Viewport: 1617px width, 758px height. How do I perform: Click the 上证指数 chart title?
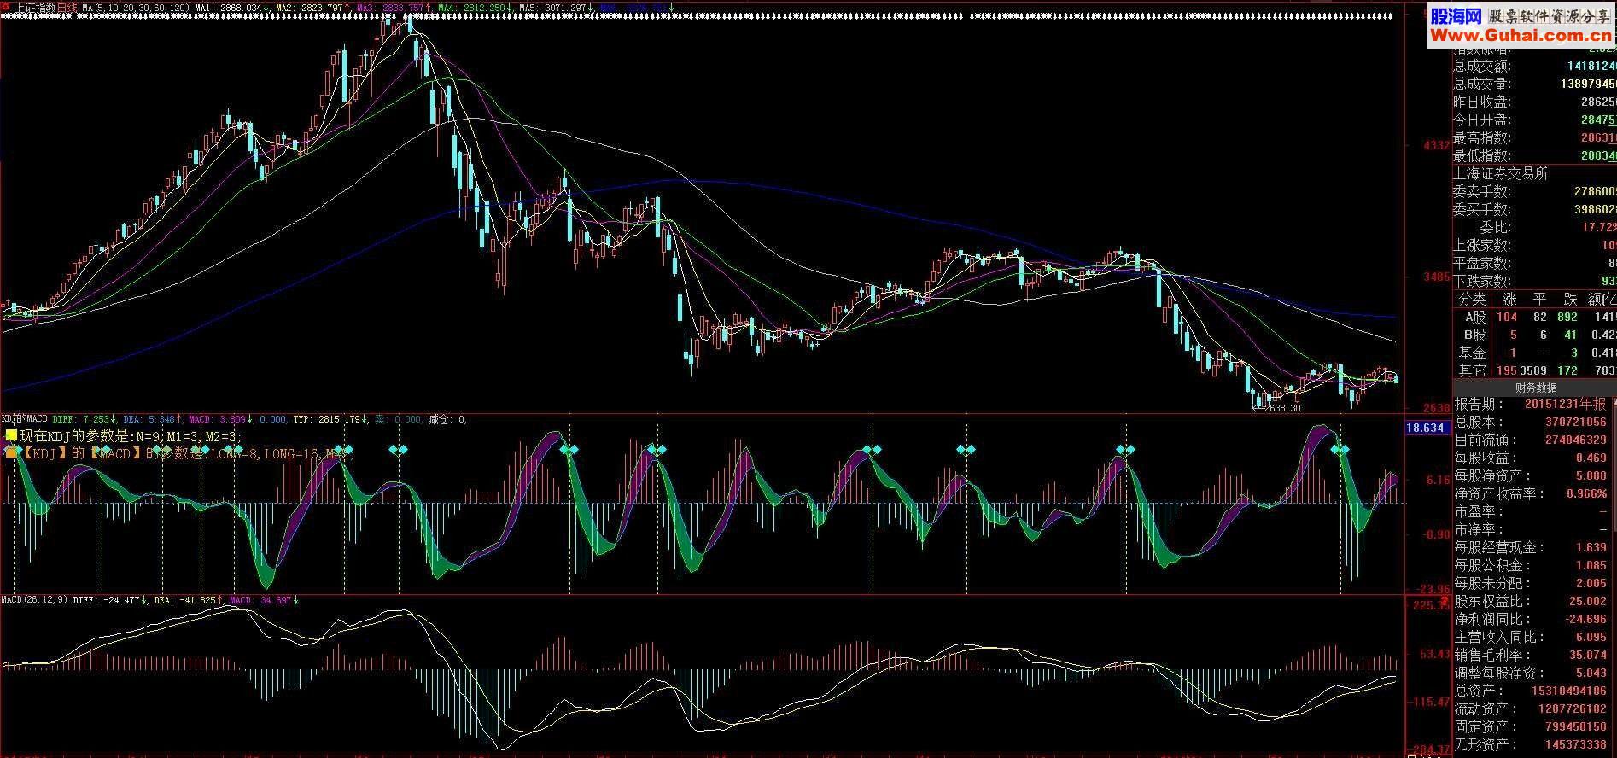(36, 8)
